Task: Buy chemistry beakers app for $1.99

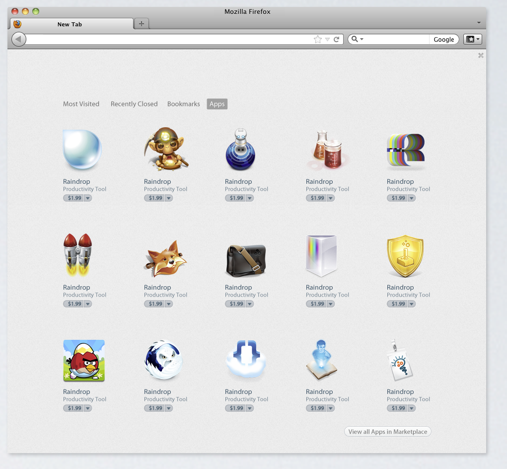Action: [x=316, y=198]
